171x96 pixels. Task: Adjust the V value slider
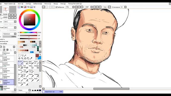[x=29, y=38]
